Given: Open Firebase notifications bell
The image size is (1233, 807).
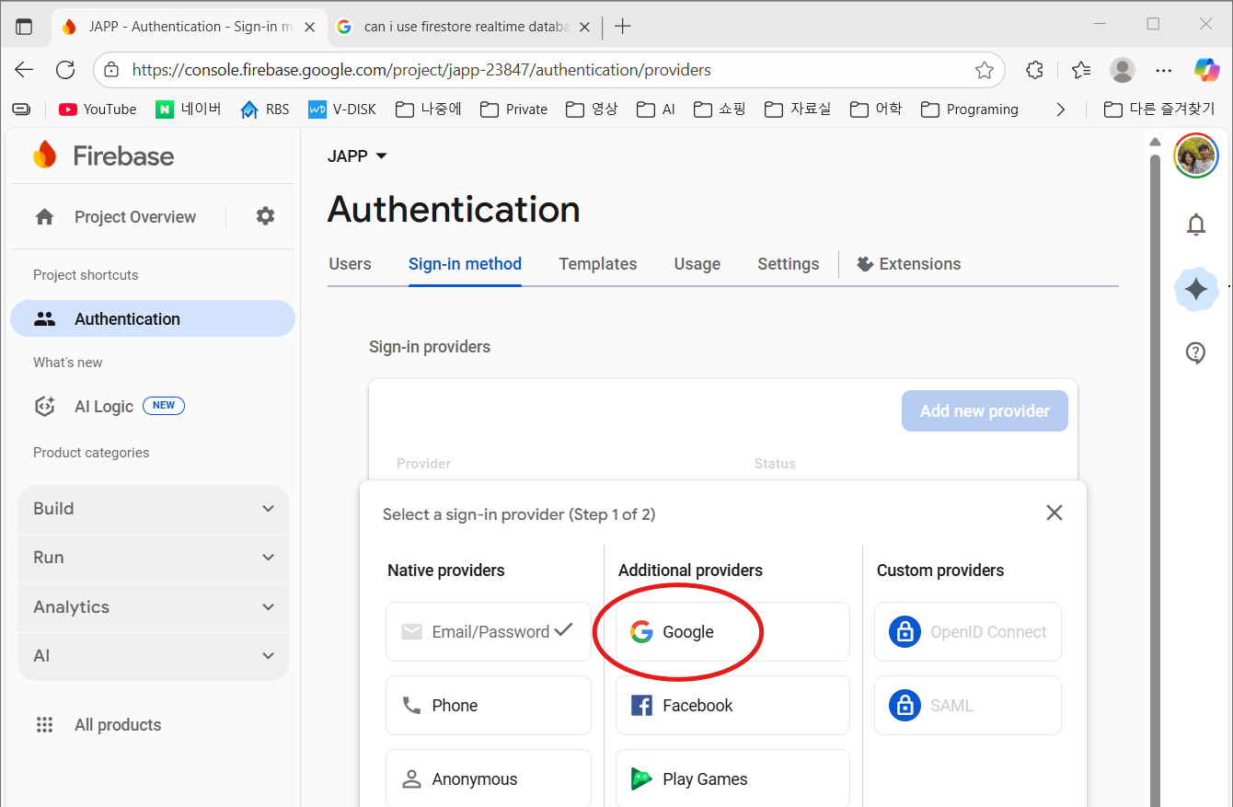Looking at the screenshot, I should pyautogui.click(x=1196, y=225).
